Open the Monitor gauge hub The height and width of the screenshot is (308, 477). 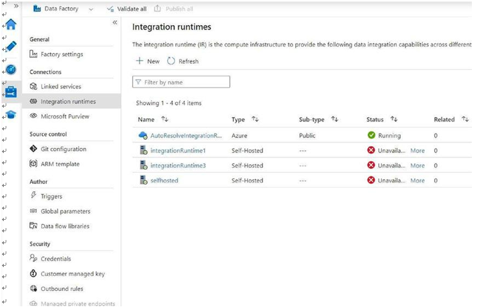pos(11,70)
